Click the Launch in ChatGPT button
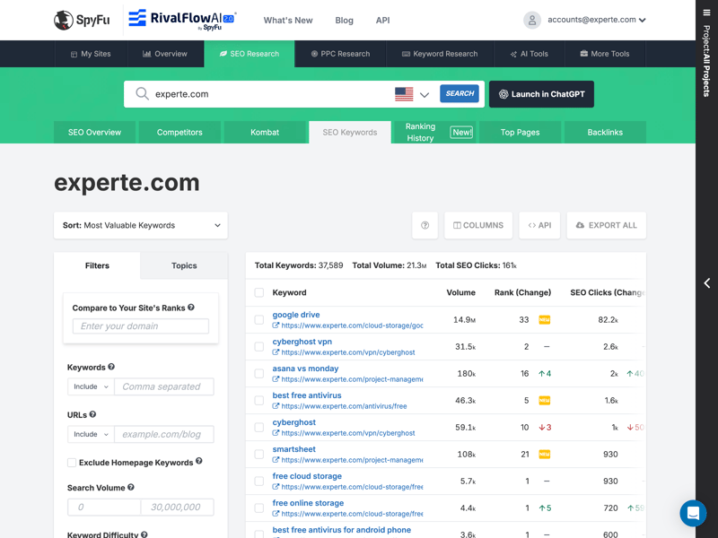 tap(541, 94)
